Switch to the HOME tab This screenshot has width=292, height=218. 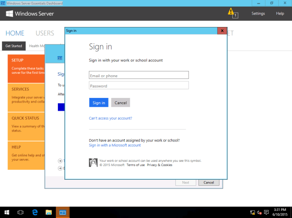click(15, 33)
